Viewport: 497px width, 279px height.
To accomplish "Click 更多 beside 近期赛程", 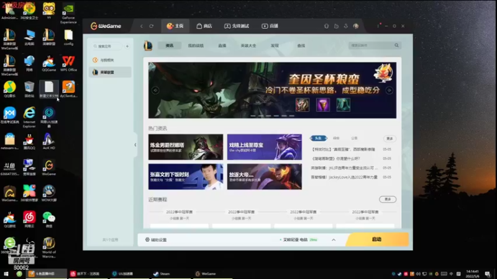I will pos(388,199).
